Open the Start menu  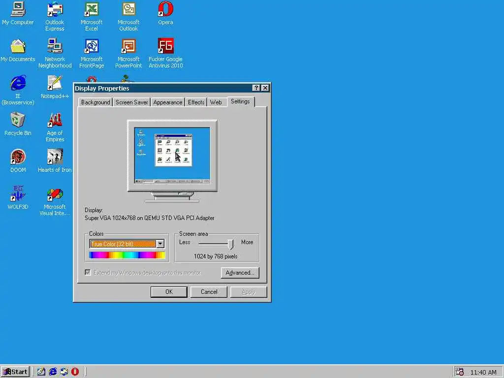coord(15,372)
